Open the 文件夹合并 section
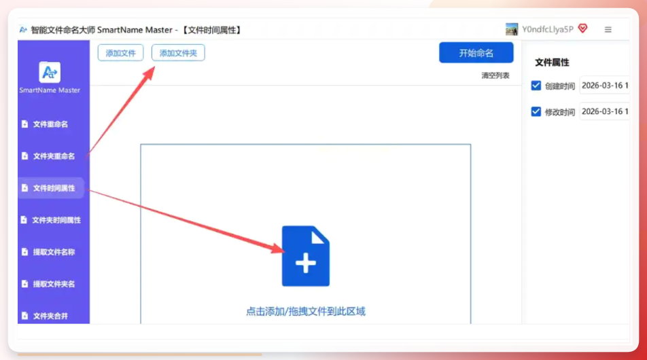647x360 pixels. click(50, 316)
